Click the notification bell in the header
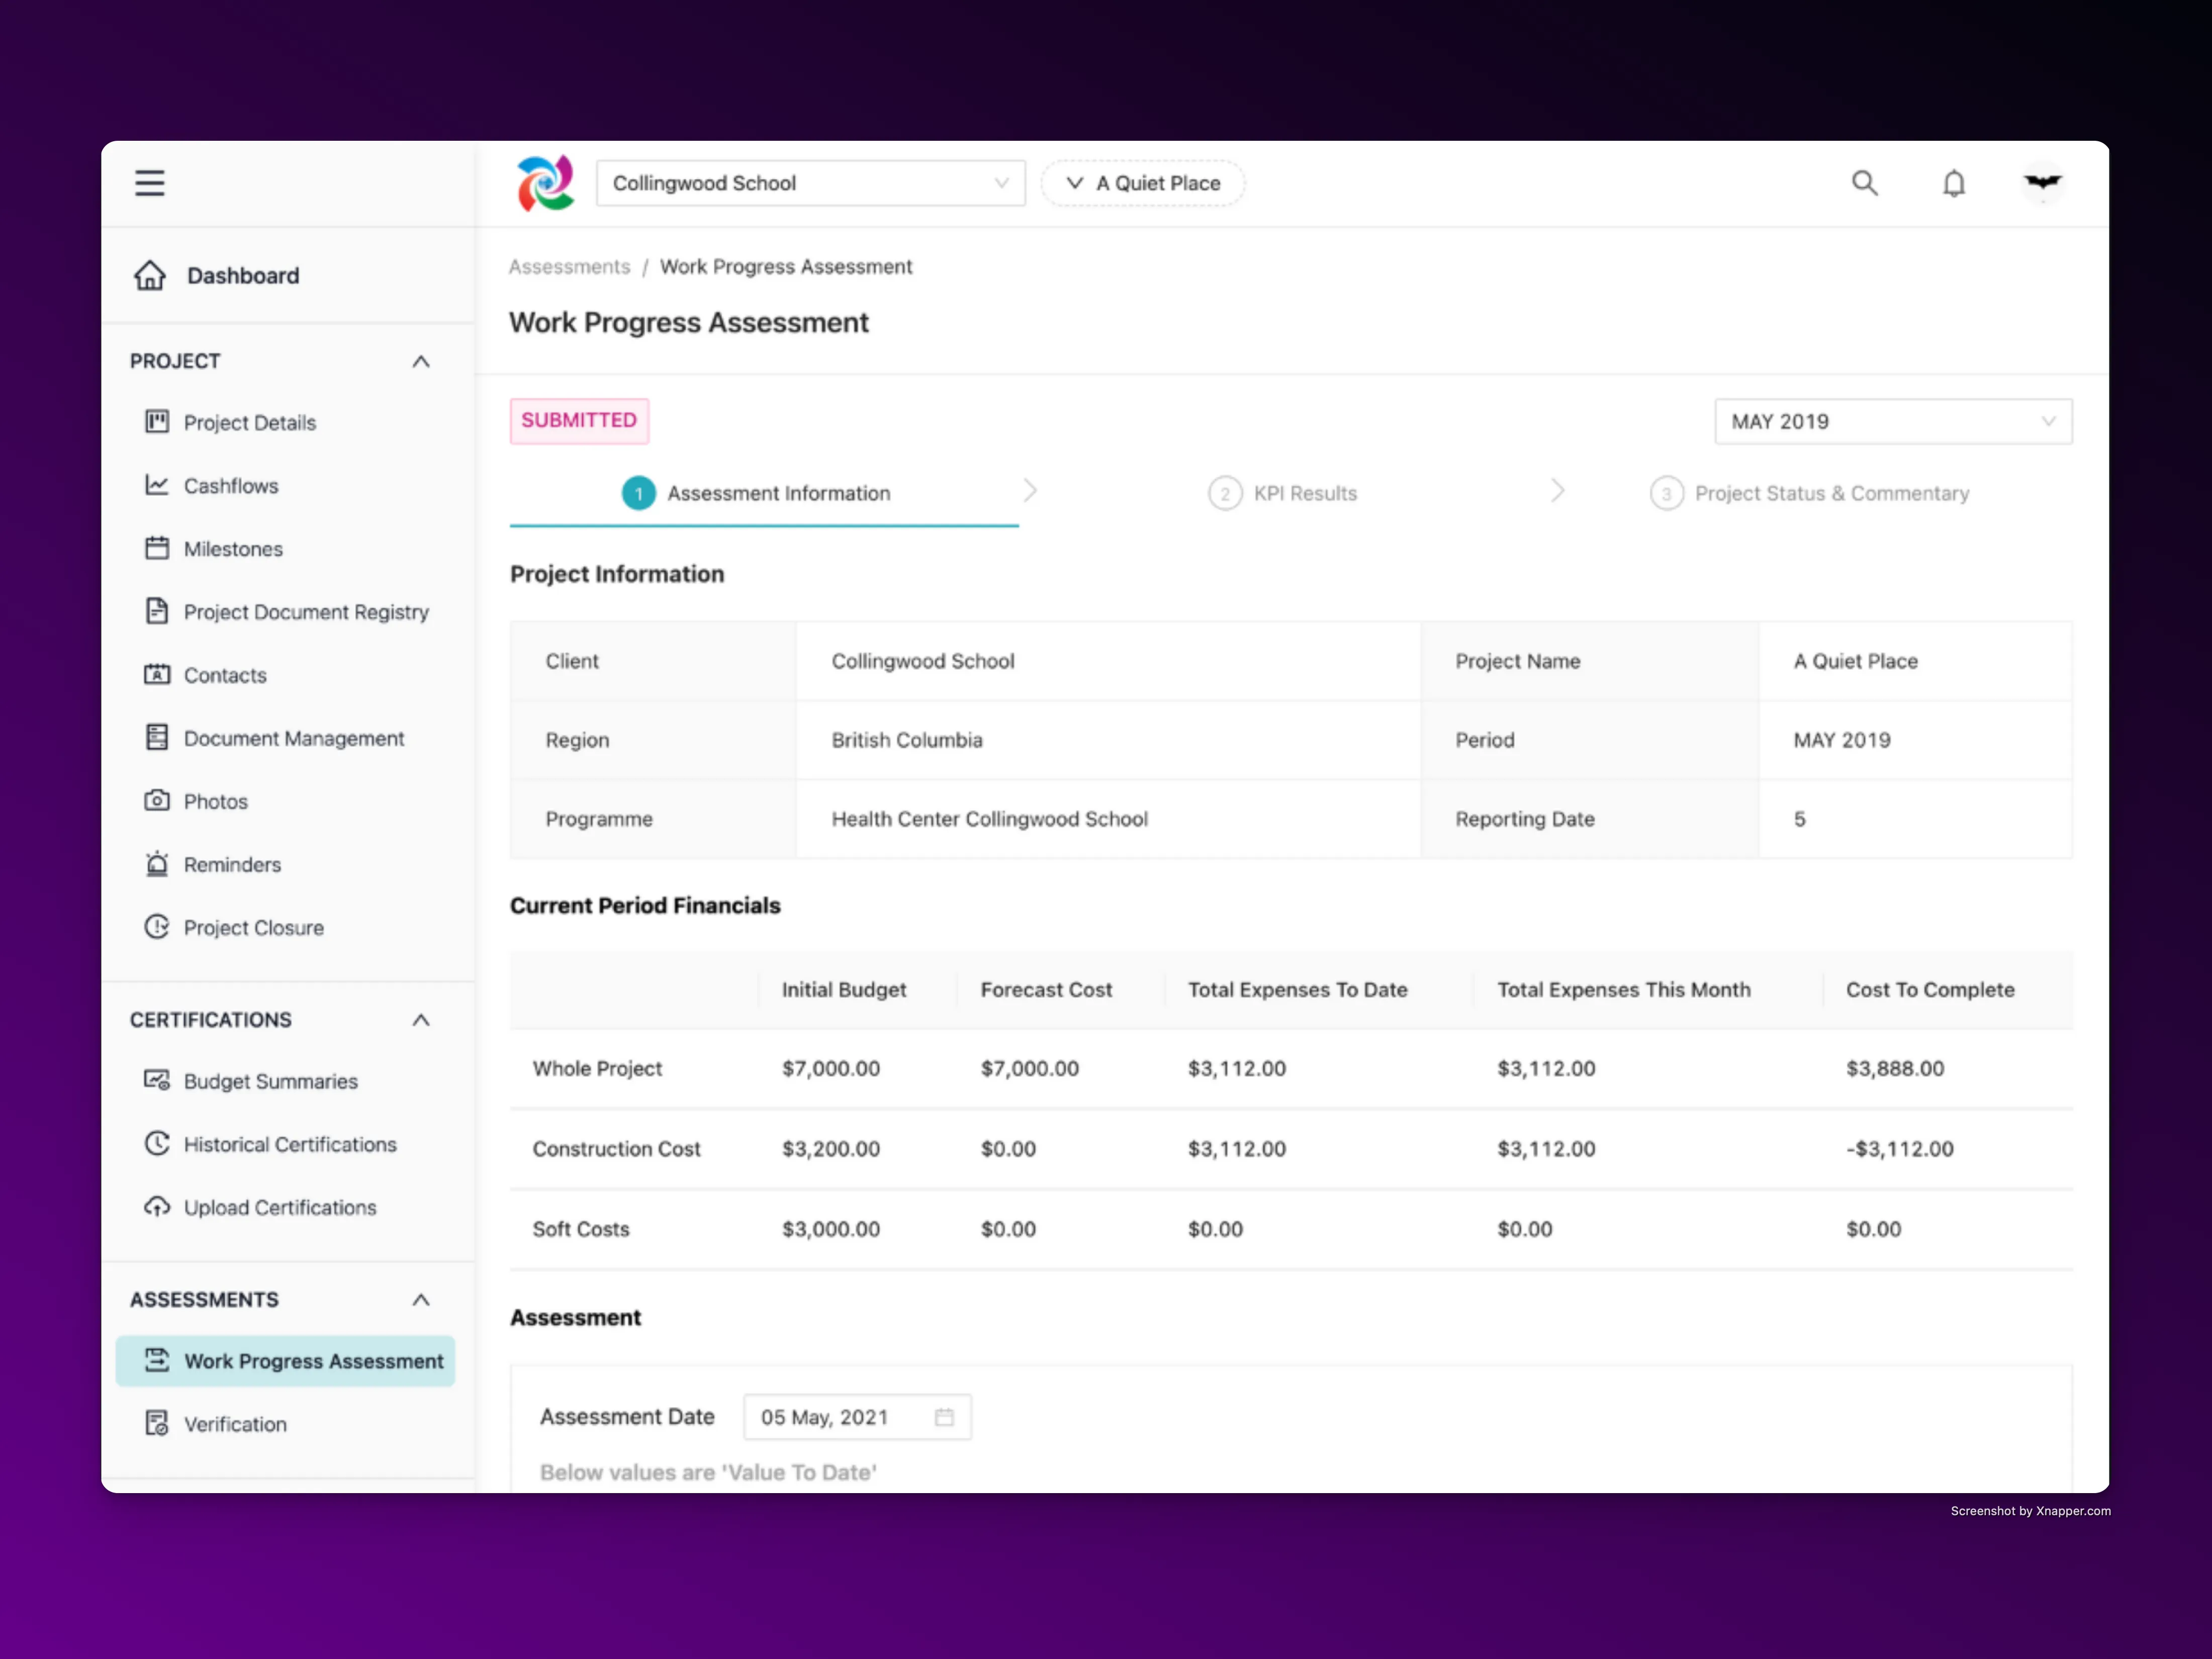 coord(1954,183)
